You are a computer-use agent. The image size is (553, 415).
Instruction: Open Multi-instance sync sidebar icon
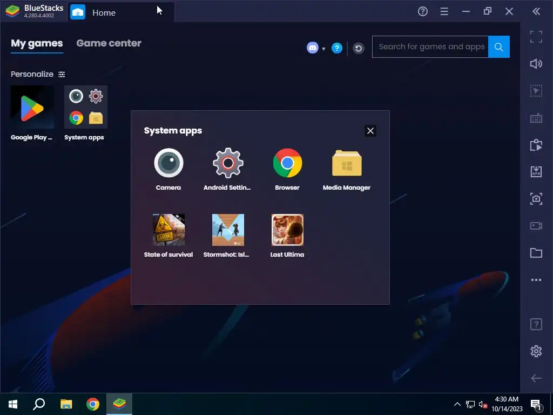click(536, 145)
